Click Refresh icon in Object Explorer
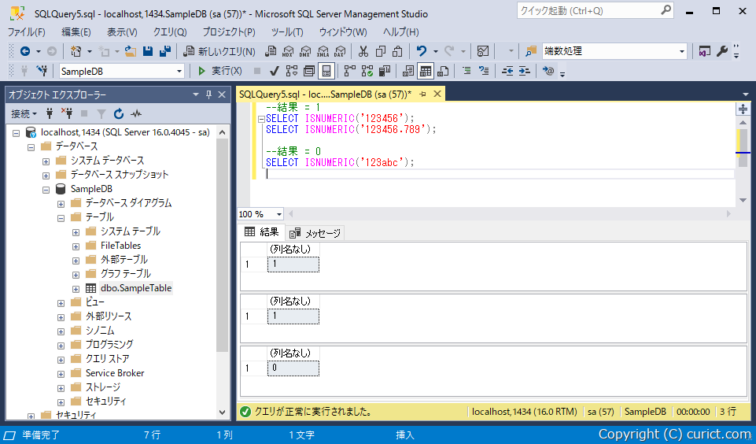Image resolution: width=756 pixels, height=444 pixels. point(119,114)
